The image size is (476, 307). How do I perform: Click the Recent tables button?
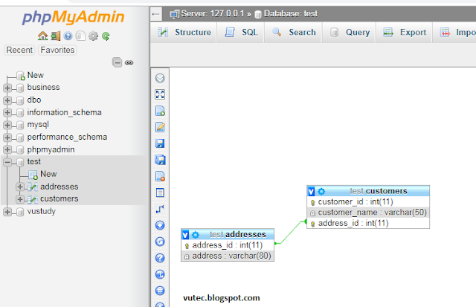pos(19,50)
